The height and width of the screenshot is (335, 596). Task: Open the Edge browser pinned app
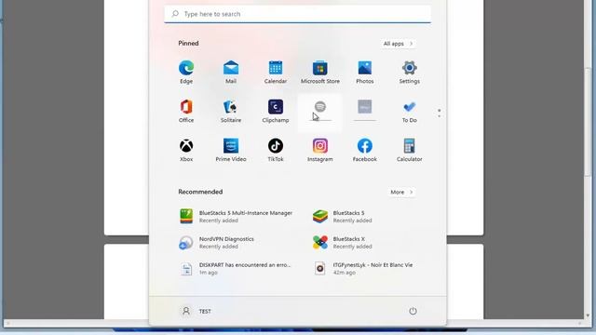click(186, 73)
